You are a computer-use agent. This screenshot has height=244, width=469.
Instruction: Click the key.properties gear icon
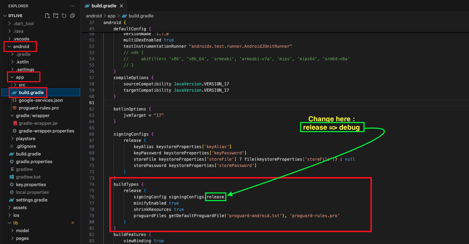[x=12, y=184]
